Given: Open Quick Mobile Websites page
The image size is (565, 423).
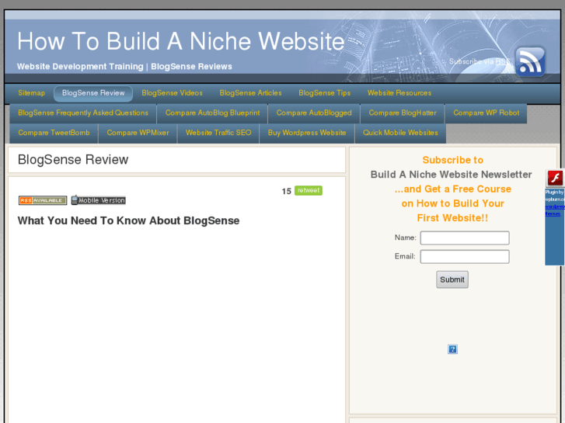Looking at the screenshot, I should tap(400, 133).
